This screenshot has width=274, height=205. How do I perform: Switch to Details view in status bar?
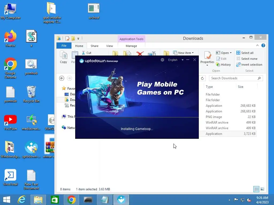pyautogui.click(x=256, y=189)
